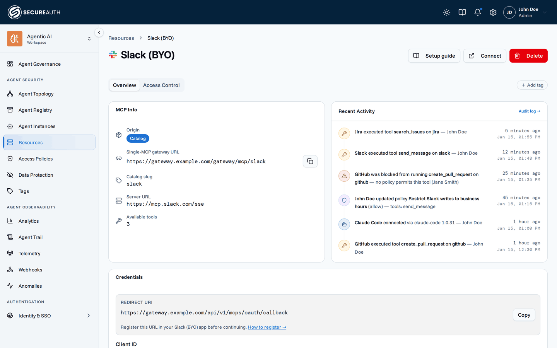Select the Overview tab
Viewport: 557px width, 348px height.
(x=125, y=85)
